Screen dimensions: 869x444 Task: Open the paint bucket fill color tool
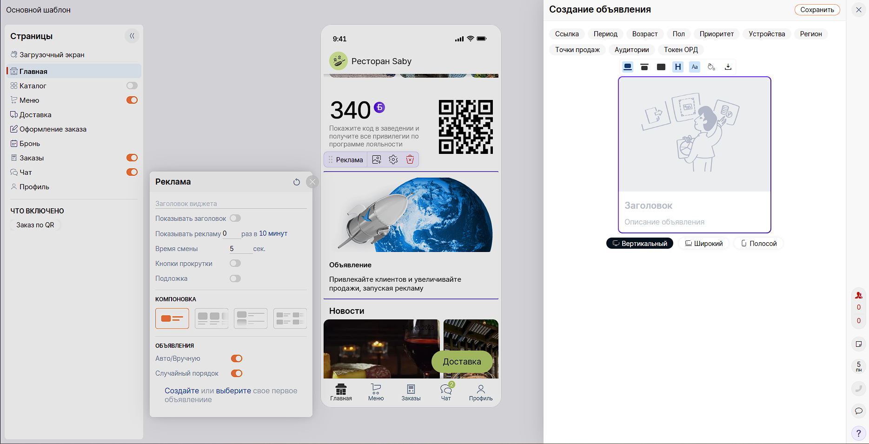711,67
